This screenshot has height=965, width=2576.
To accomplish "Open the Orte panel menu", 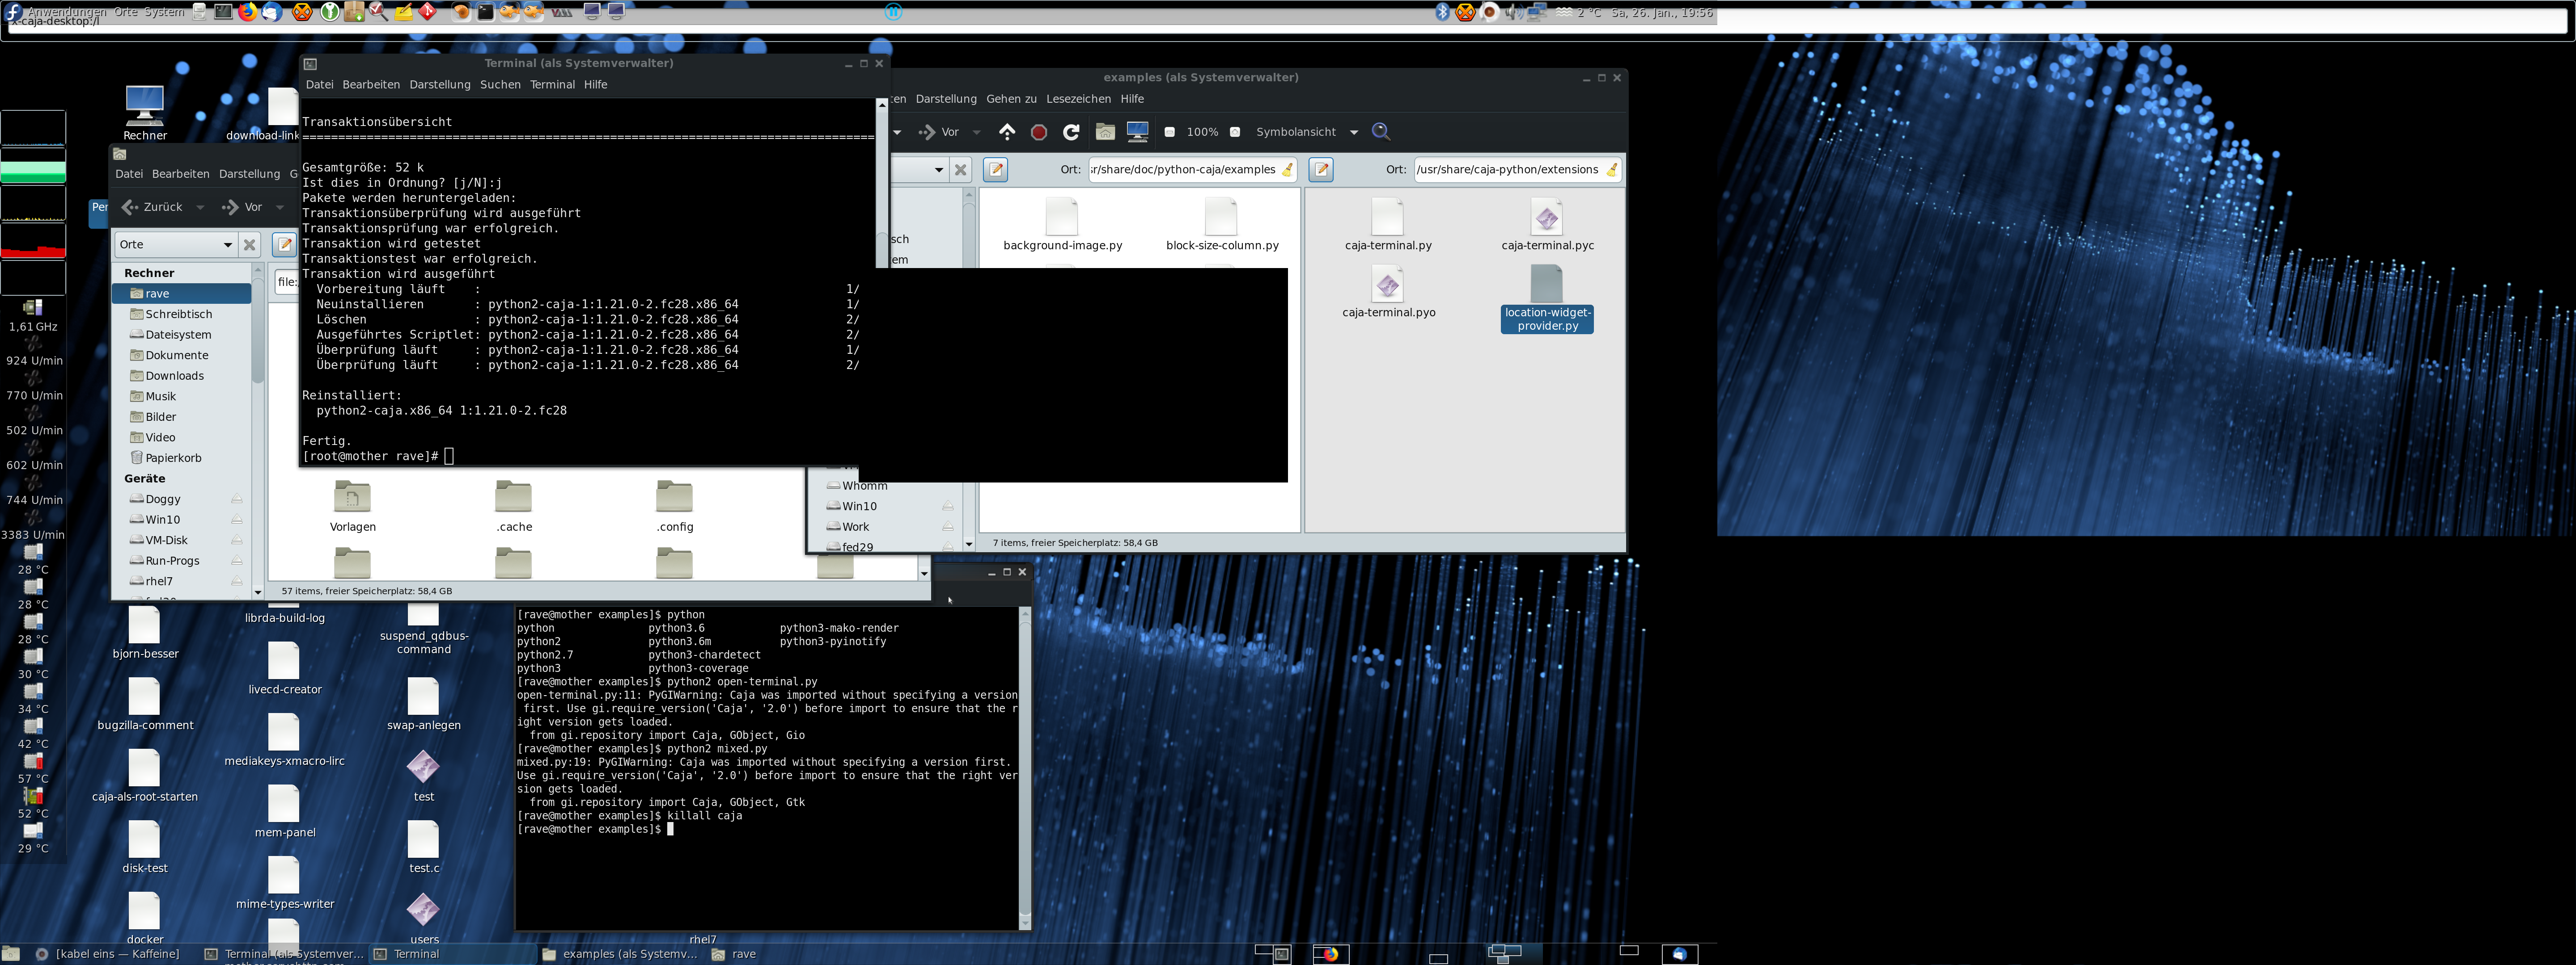I will coord(125,12).
